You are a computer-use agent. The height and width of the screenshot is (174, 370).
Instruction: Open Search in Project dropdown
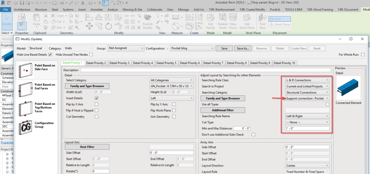307,86
